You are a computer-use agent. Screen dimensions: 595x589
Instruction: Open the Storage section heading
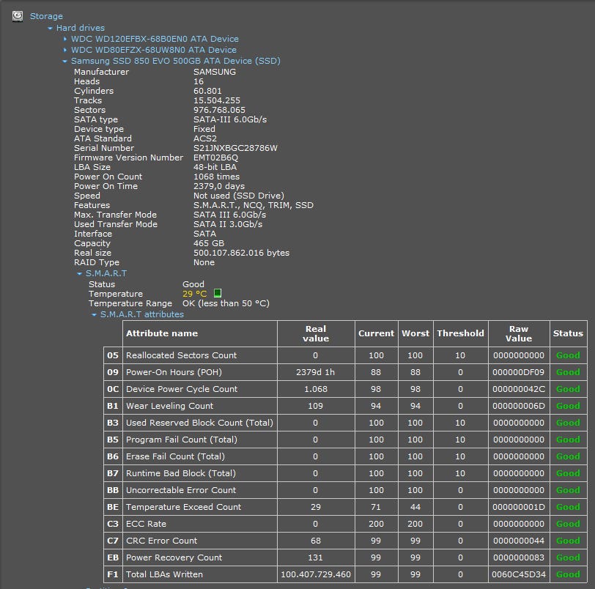[46, 16]
